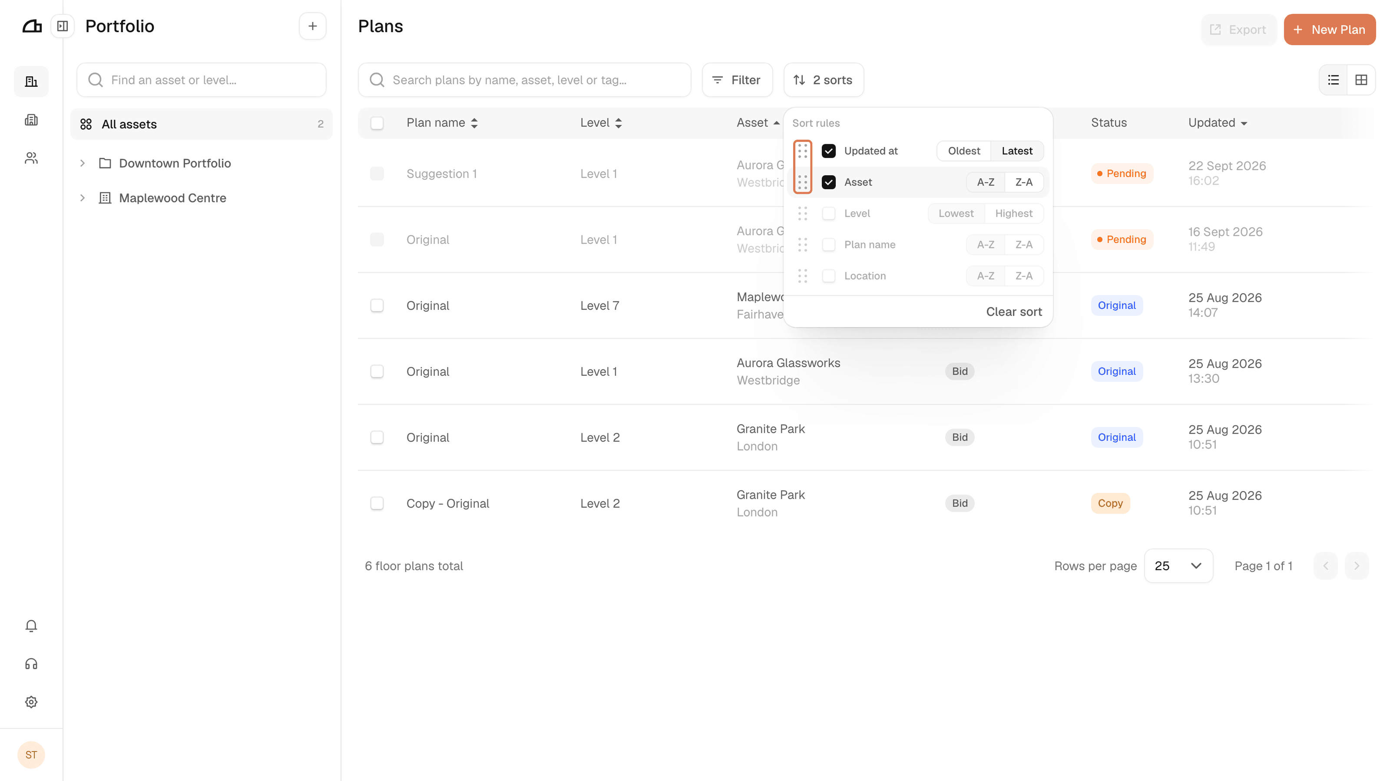Select the Copy - Original plan row checkbox
The width and height of the screenshot is (1390, 781).
377,503
